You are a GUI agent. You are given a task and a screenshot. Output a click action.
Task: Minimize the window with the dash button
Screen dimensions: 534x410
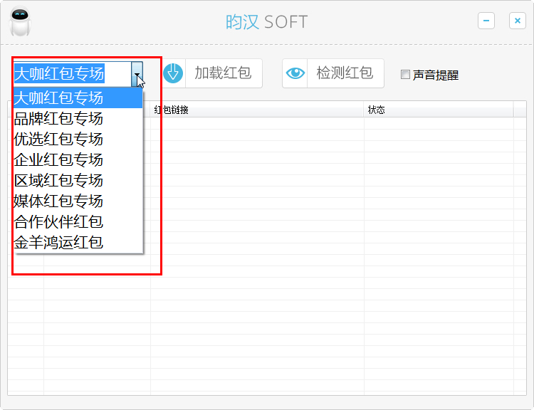pyautogui.click(x=486, y=21)
